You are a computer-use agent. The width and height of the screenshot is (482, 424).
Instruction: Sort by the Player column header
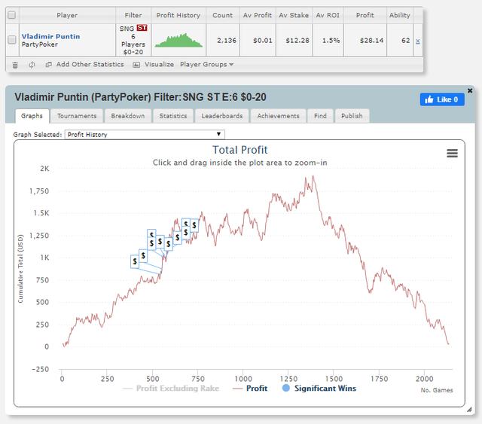tap(67, 15)
